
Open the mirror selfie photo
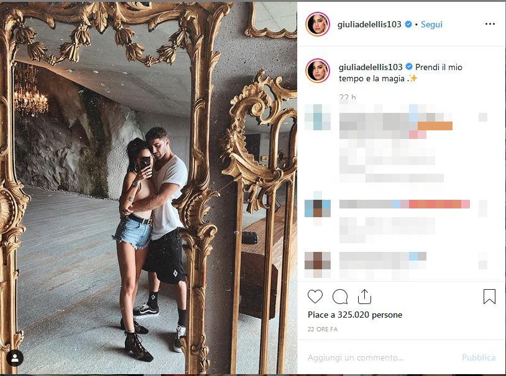click(149, 188)
